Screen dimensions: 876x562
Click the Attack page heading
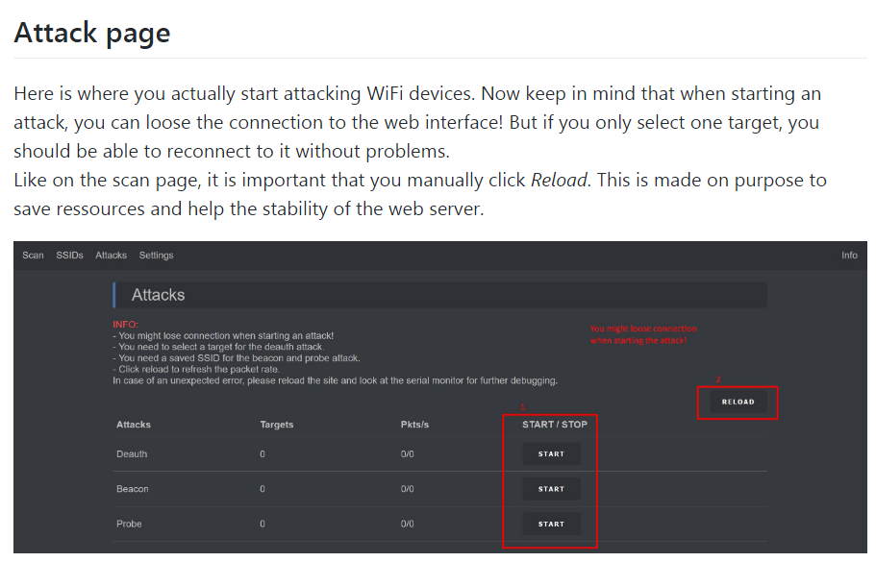pos(92,33)
